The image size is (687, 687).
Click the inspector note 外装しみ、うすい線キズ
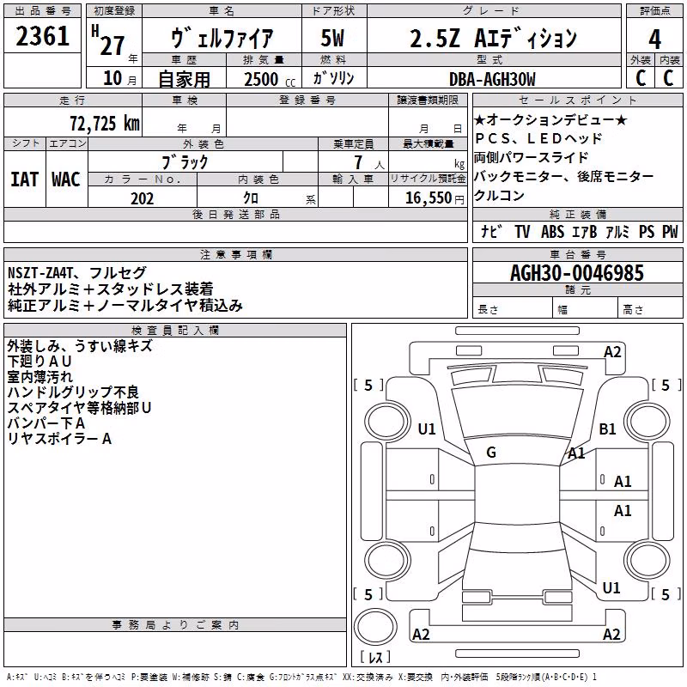pyautogui.click(x=80, y=346)
